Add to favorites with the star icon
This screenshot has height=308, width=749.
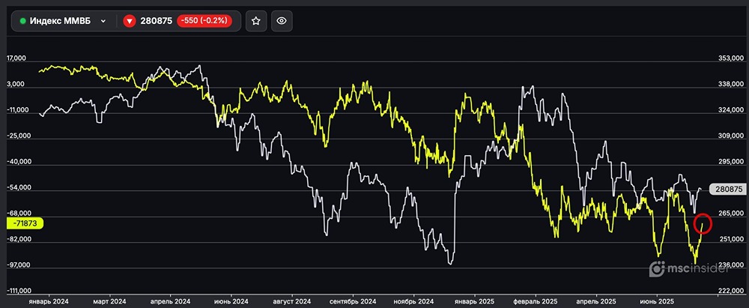(x=256, y=21)
